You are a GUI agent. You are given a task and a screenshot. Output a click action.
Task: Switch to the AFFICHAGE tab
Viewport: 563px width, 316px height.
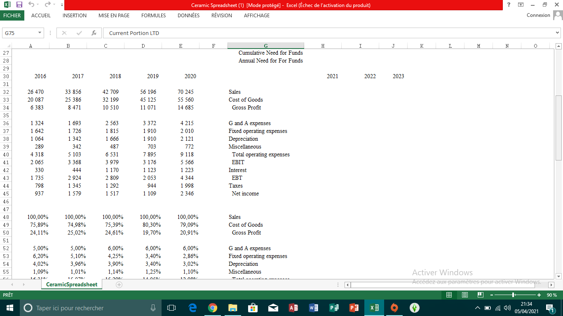[257, 15]
